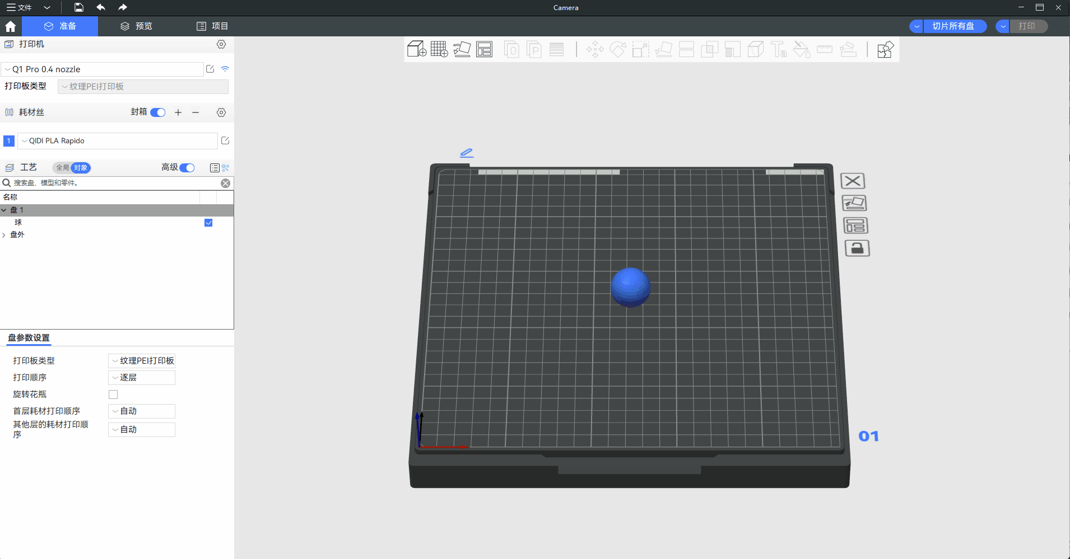Switch to the 预览 preview tab
1070x559 pixels.
[x=136, y=26]
